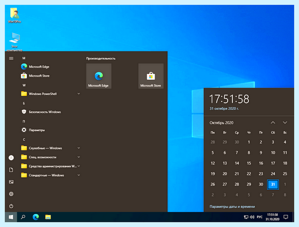Open the 'Этот компьютер' desktop icon
Viewport: 299px width, 227px height.
click(14, 42)
